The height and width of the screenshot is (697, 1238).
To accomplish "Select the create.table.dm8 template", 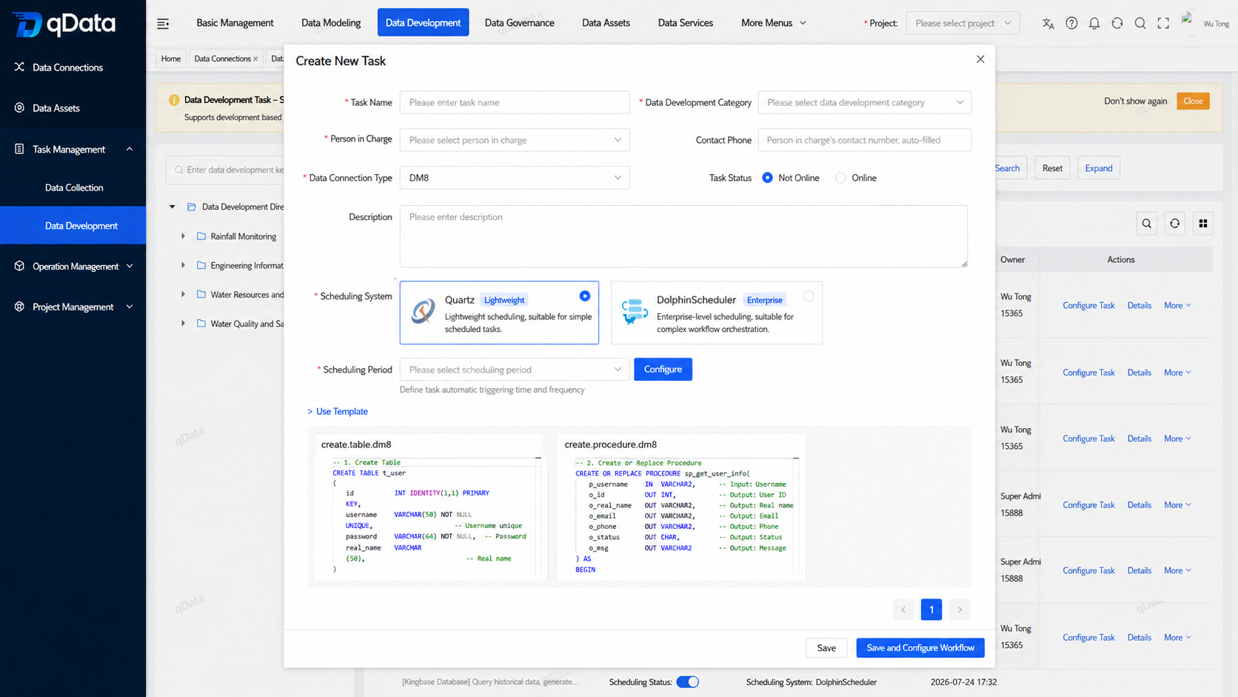I will click(x=429, y=507).
